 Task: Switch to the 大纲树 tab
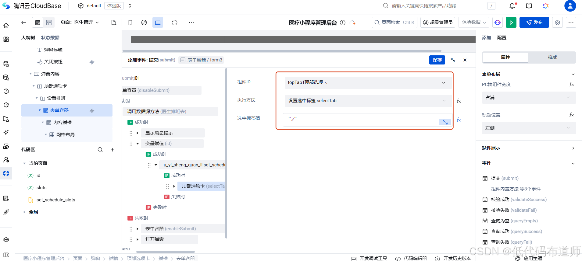[28, 38]
